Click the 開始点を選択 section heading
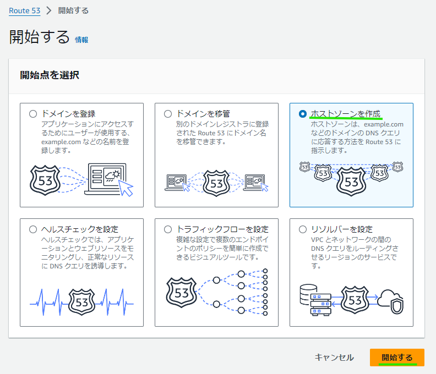The image size is (436, 374). pos(50,75)
